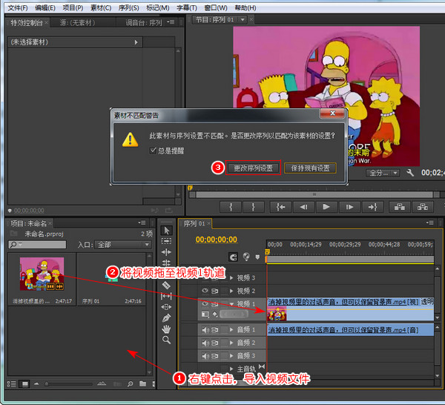445x405 pixels.
Task: Click 保持现有设置 button
Action: (311, 168)
